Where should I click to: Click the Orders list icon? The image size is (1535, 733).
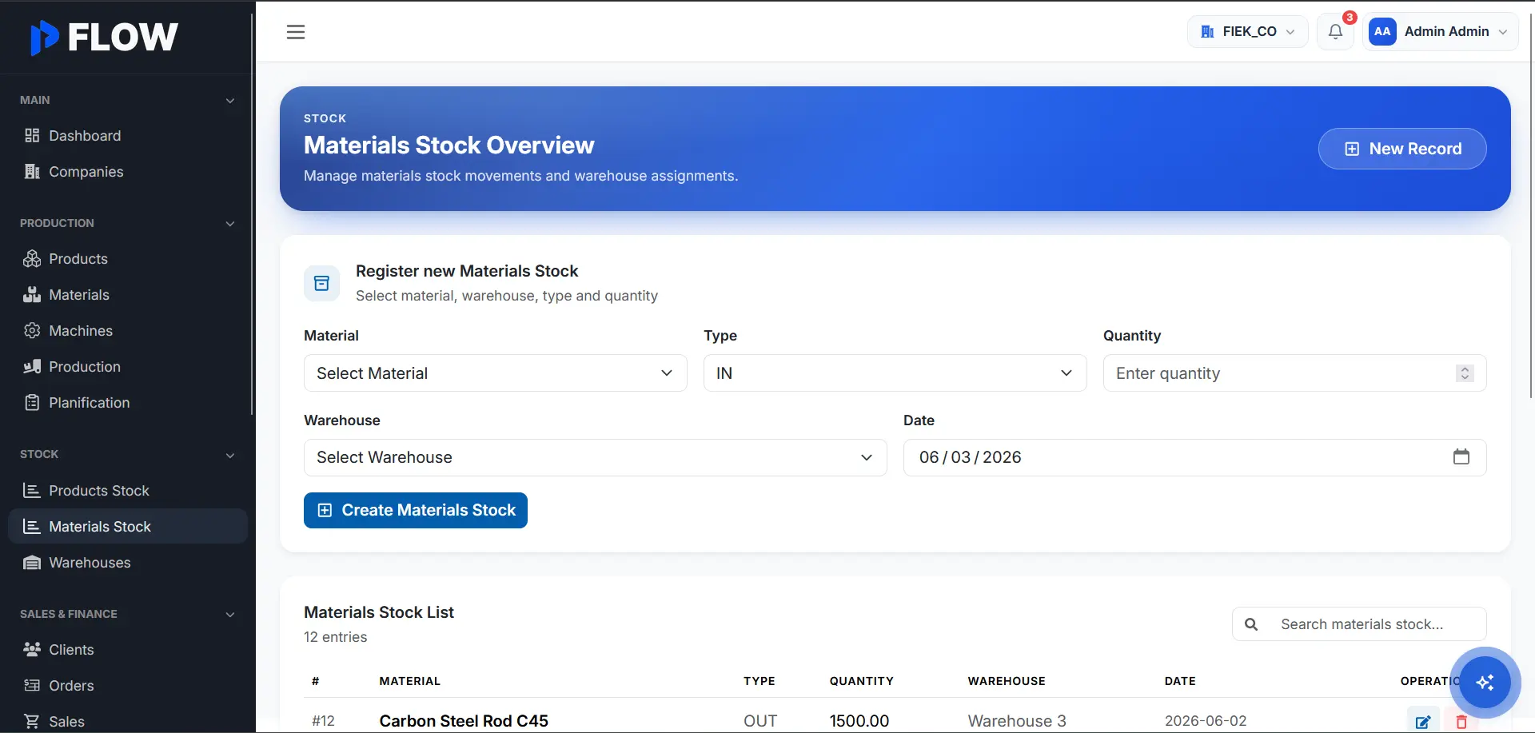[x=32, y=686]
